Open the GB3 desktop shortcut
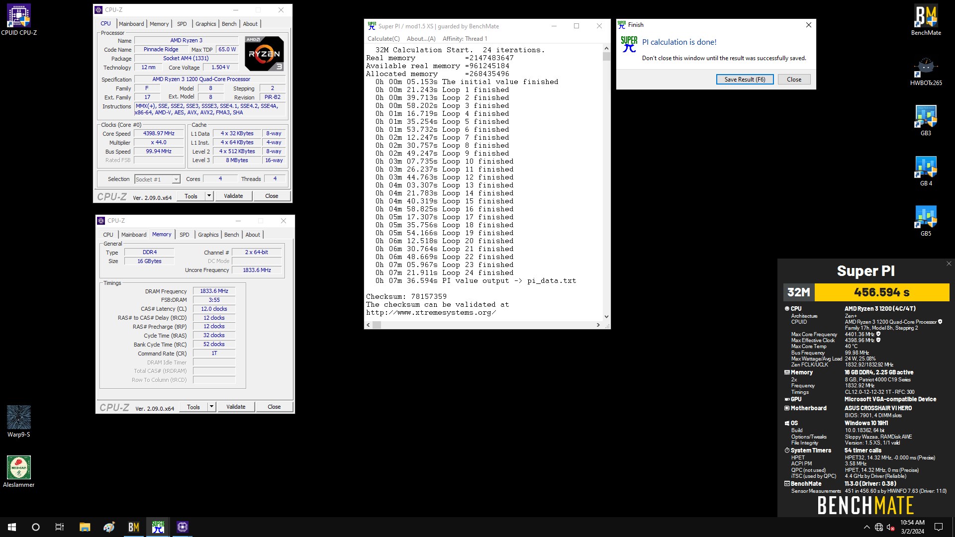The height and width of the screenshot is (537, 955). pyautogui.click(x=926, y=120)
